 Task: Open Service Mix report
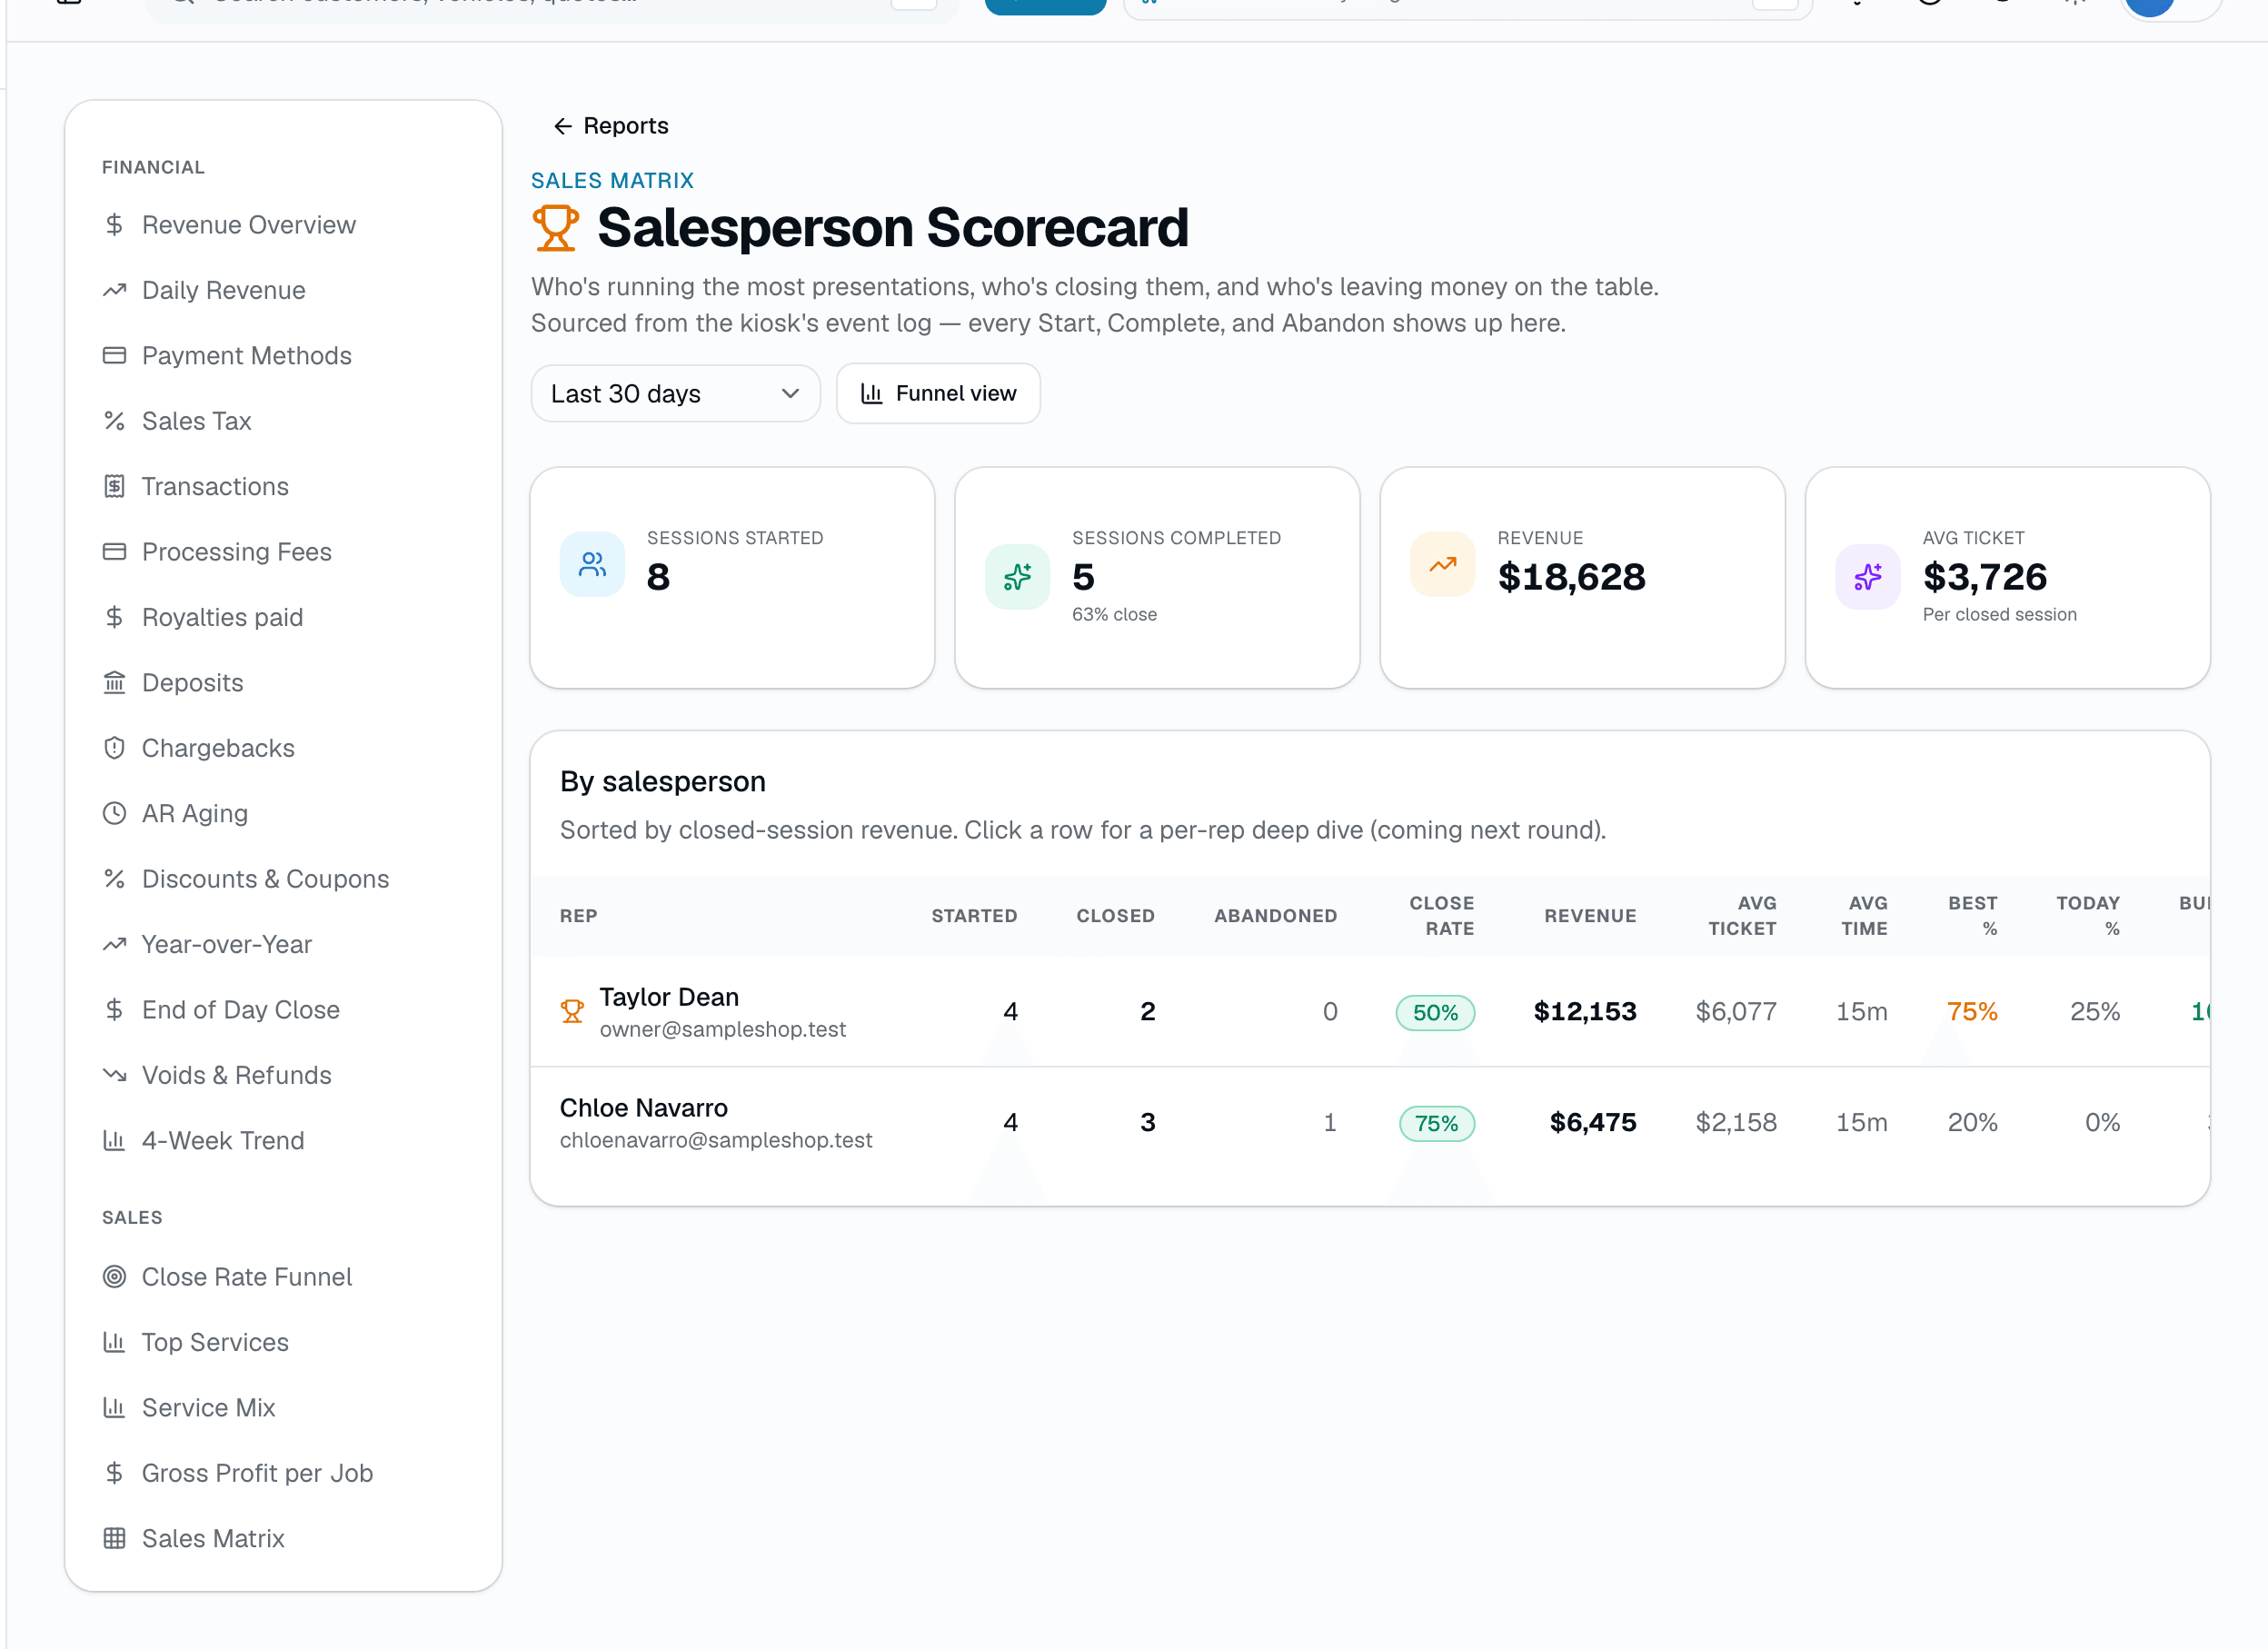[208, 1408]
